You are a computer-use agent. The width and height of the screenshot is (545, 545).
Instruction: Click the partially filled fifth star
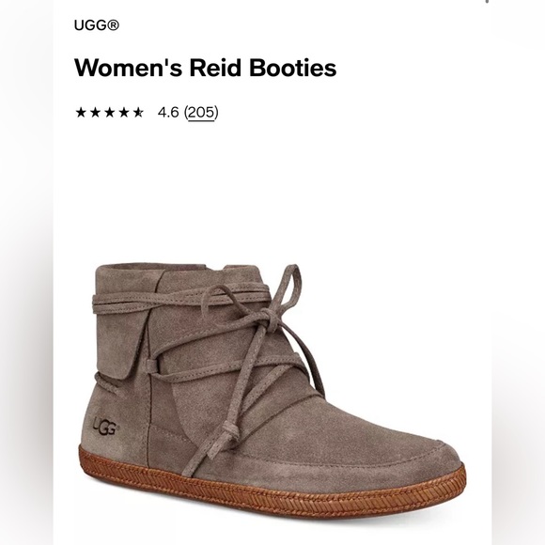click(138, 112)
